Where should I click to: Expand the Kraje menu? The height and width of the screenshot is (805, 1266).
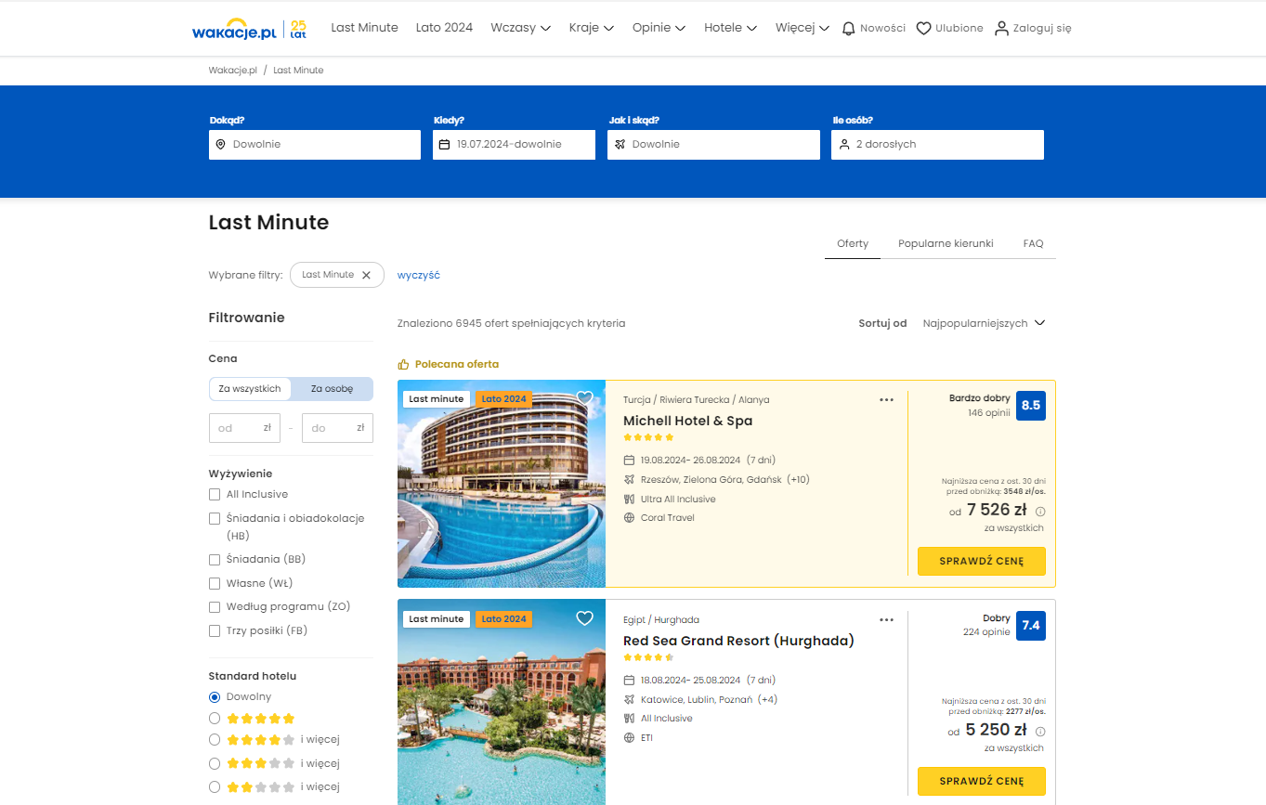coord(591,28)
